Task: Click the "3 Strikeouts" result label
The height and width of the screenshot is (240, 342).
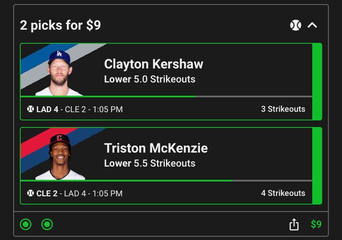Action: coord(283,109)
